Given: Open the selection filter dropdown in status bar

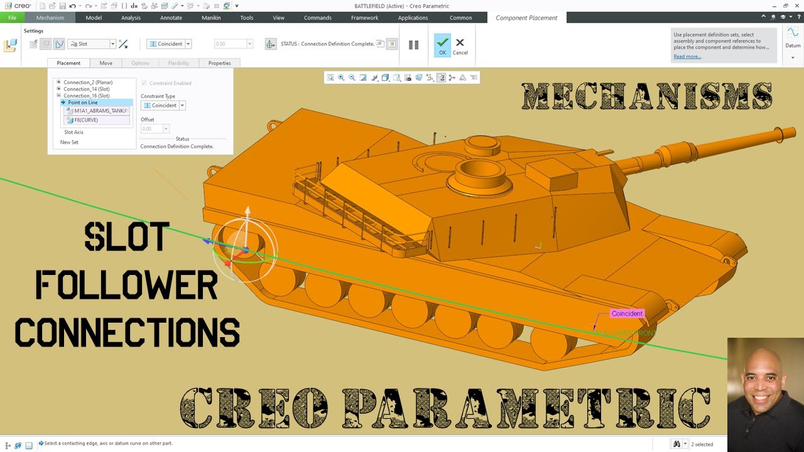Looking at the screenshot, I should [685, 444].
